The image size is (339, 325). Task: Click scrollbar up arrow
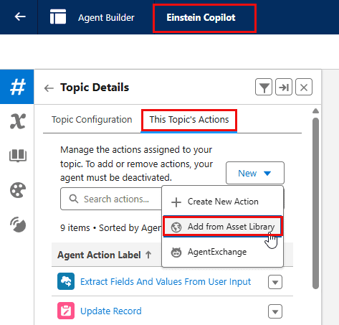[315, 111]
